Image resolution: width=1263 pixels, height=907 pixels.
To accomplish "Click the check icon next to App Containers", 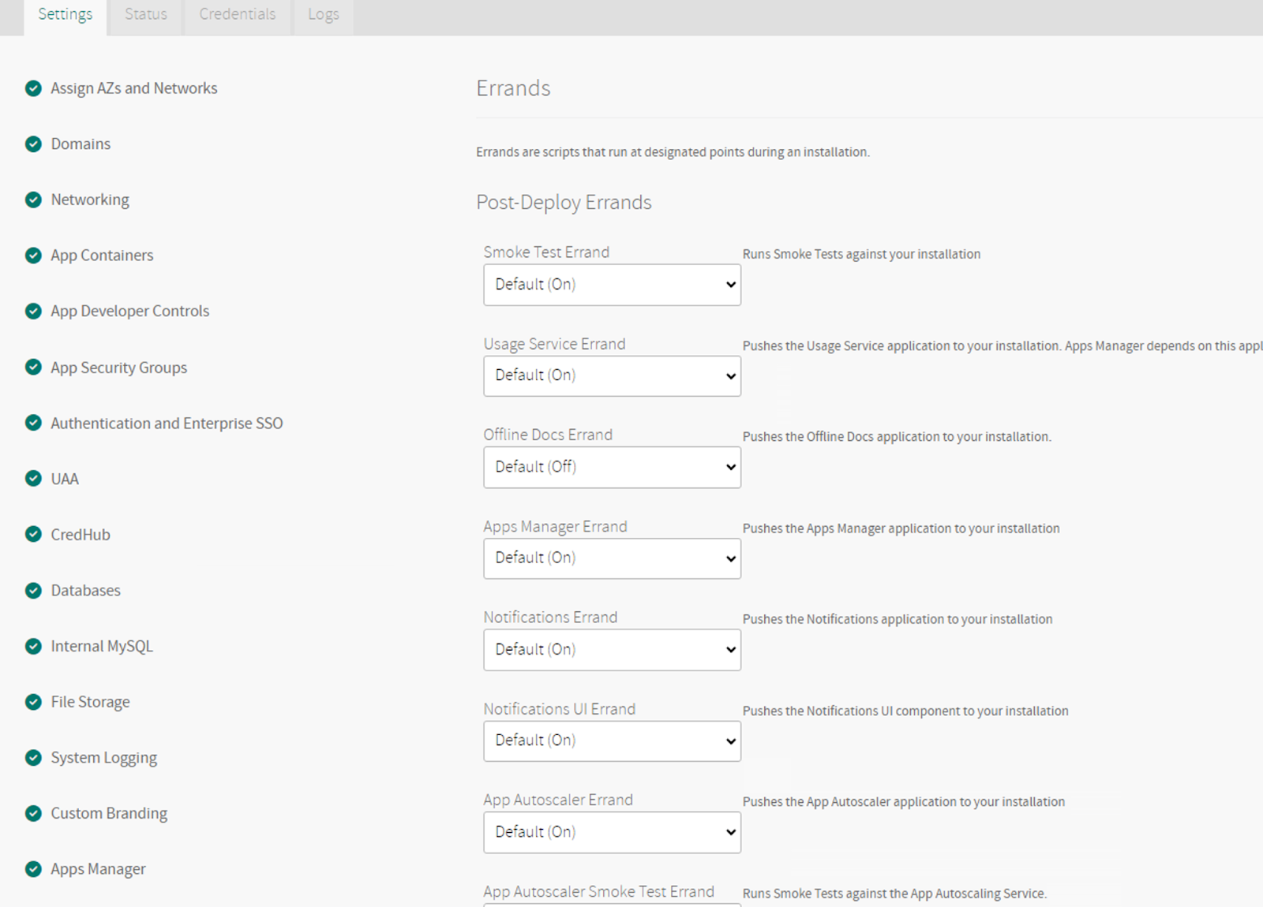I will coord(33,256).
